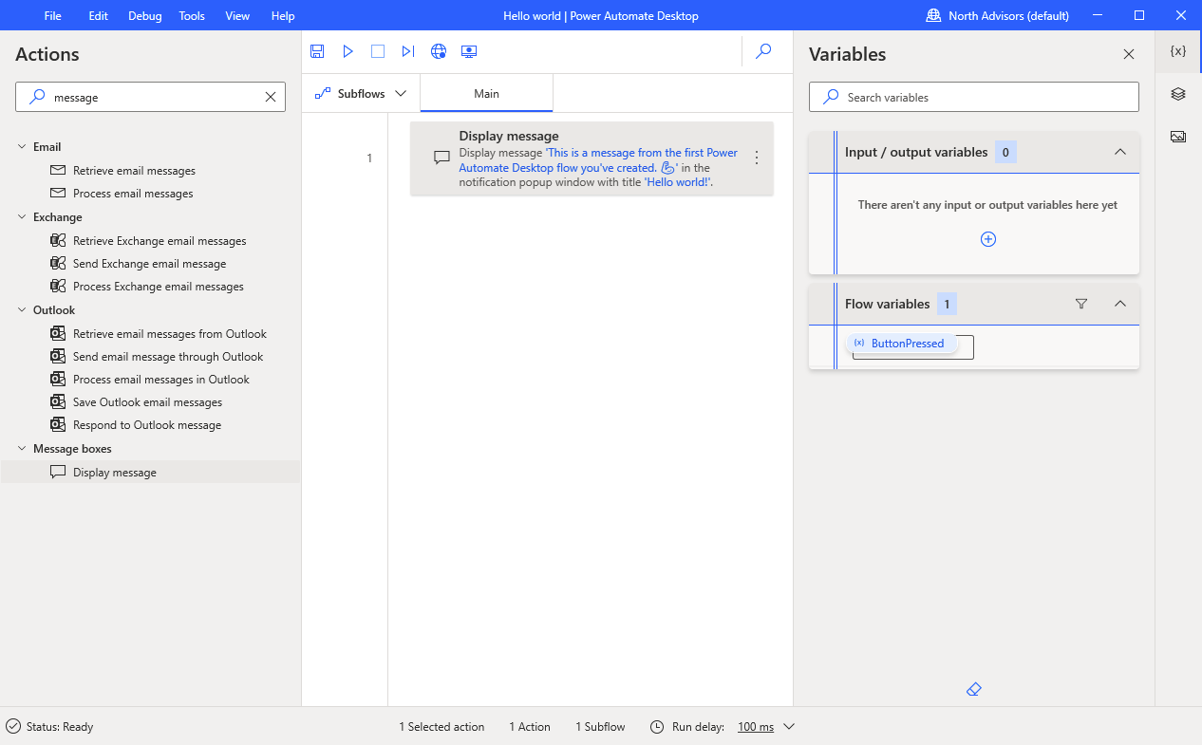
Task: Clear the actions search text
Action: pyautogui.click(x=271, y=97)
